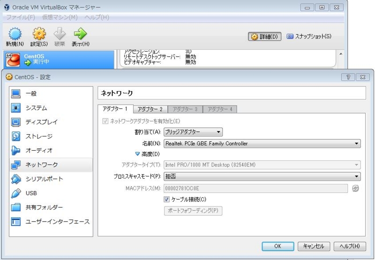Click the MACアドレス input field
This screenshot has height=260, width=375.
pos(255,188)
